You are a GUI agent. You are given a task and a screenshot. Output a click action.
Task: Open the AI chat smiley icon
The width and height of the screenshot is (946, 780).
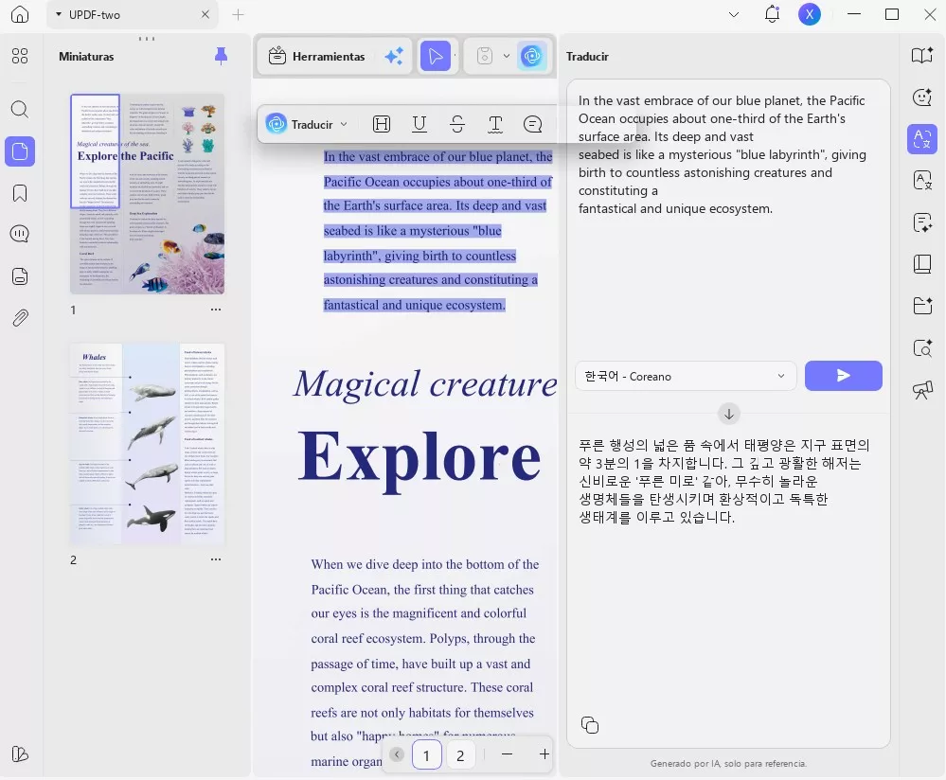pyautogui.click(x=922, y=97)
